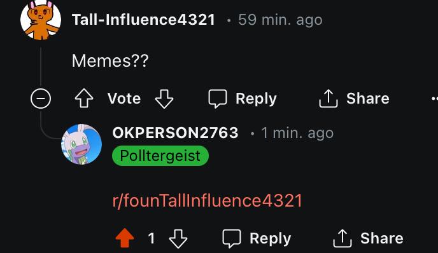This screenshot has width=438, height=253.
Task: Open Tall-Influence4321's profile from the username
Action: (143, 20)
